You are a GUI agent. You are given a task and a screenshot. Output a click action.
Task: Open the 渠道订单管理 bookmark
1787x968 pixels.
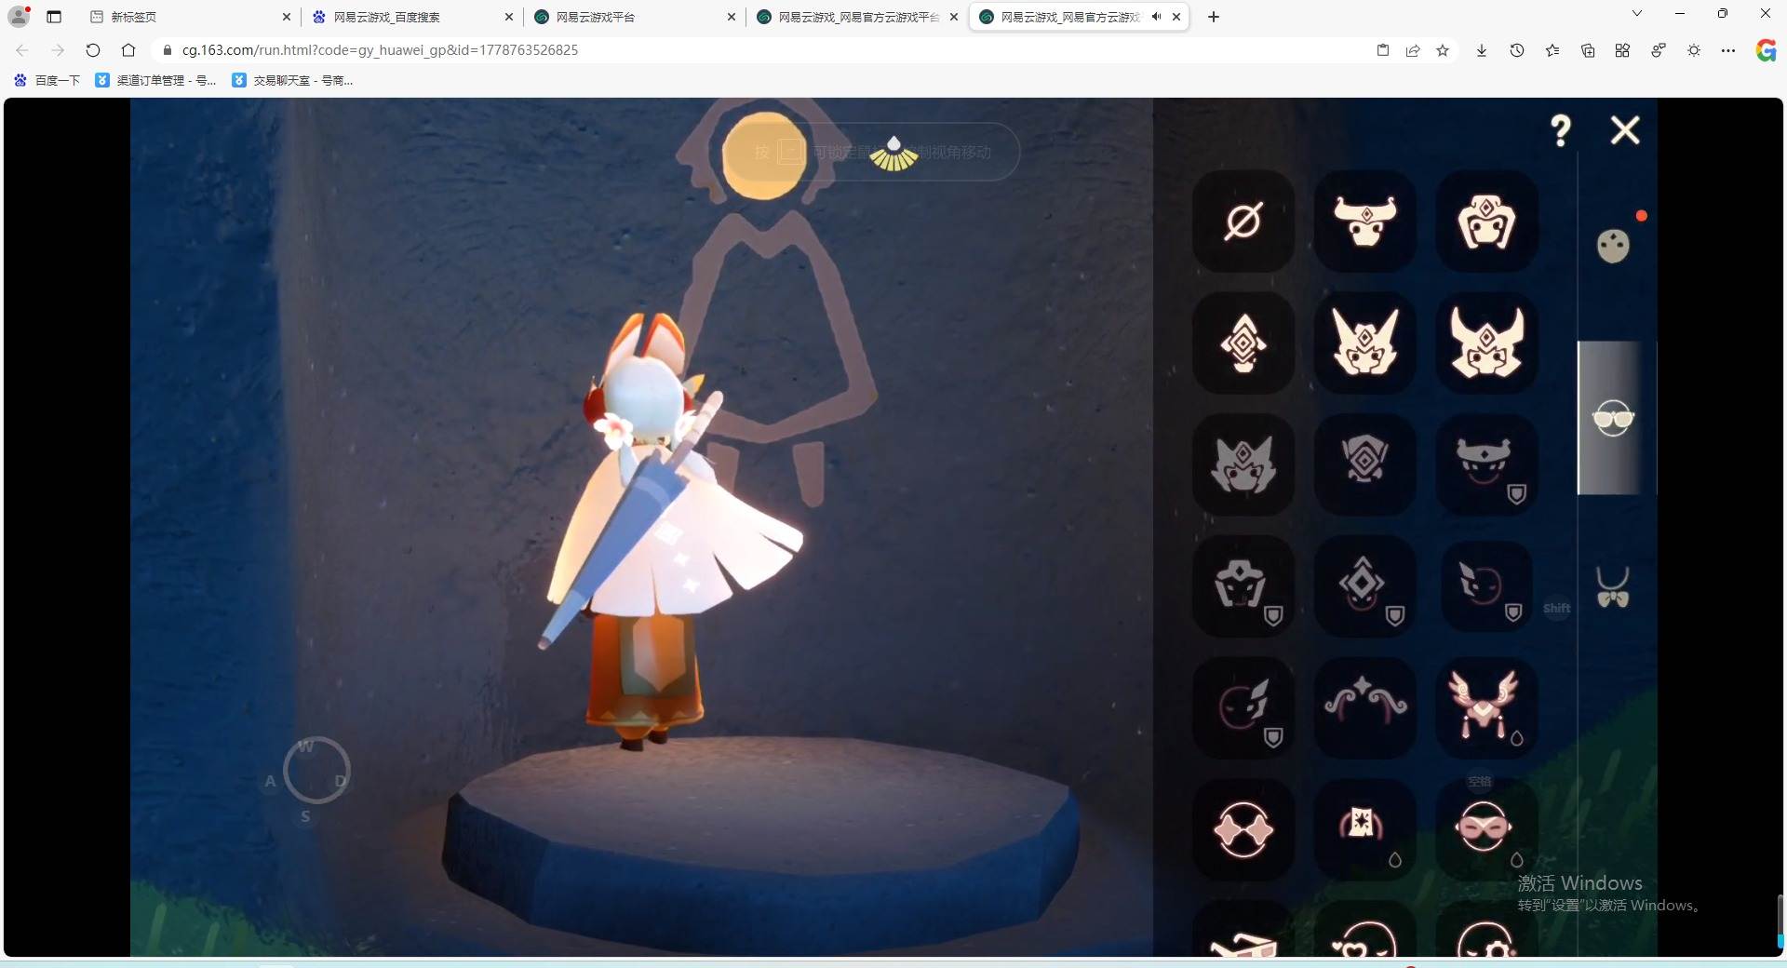(155, 80)
